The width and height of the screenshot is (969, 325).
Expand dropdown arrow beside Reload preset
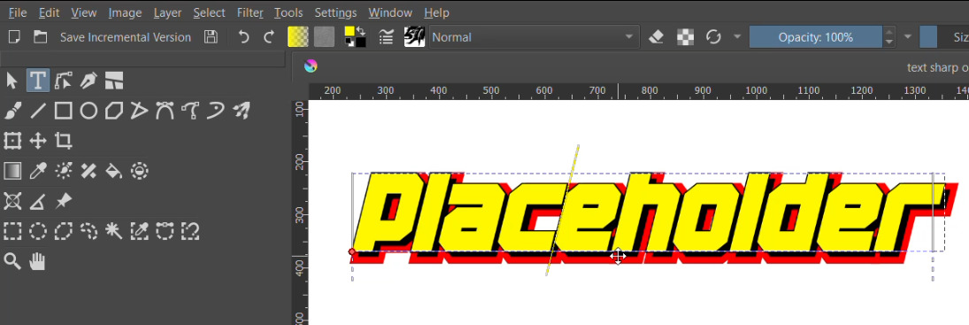(736, 37)
